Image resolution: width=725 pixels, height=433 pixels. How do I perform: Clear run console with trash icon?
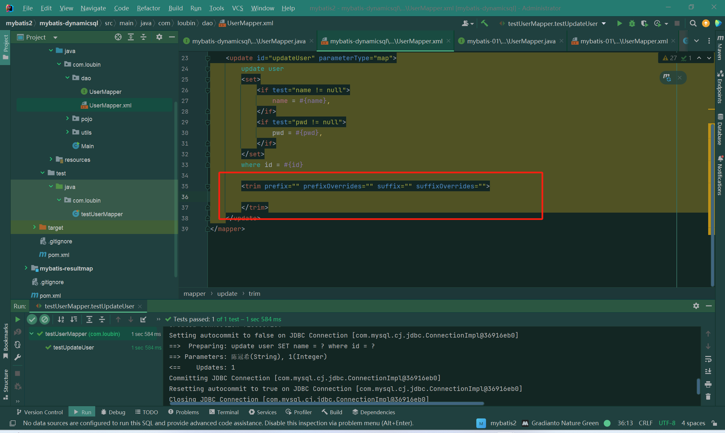(708, 396)
